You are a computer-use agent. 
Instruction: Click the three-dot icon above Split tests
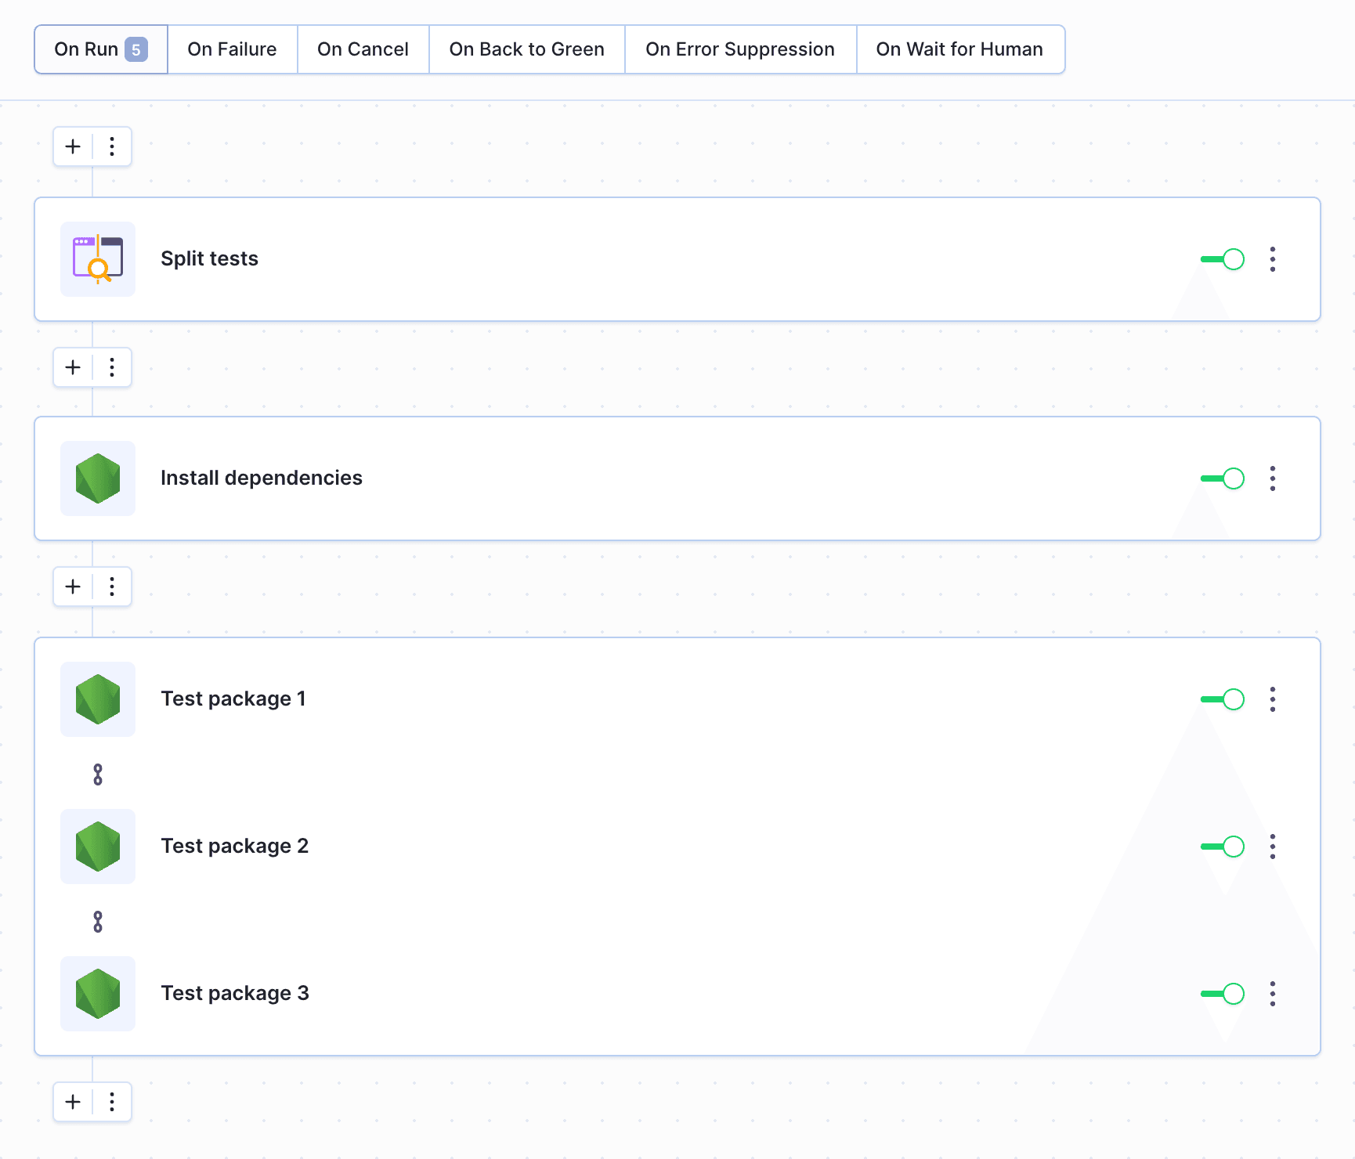coord(112,146)
